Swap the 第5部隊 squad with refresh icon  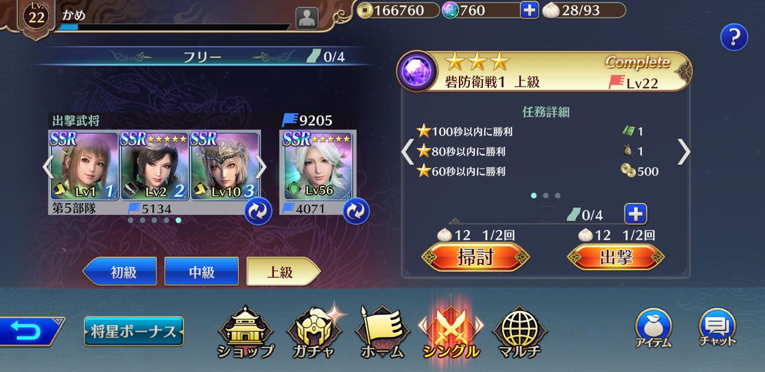(x=258, y=211)
